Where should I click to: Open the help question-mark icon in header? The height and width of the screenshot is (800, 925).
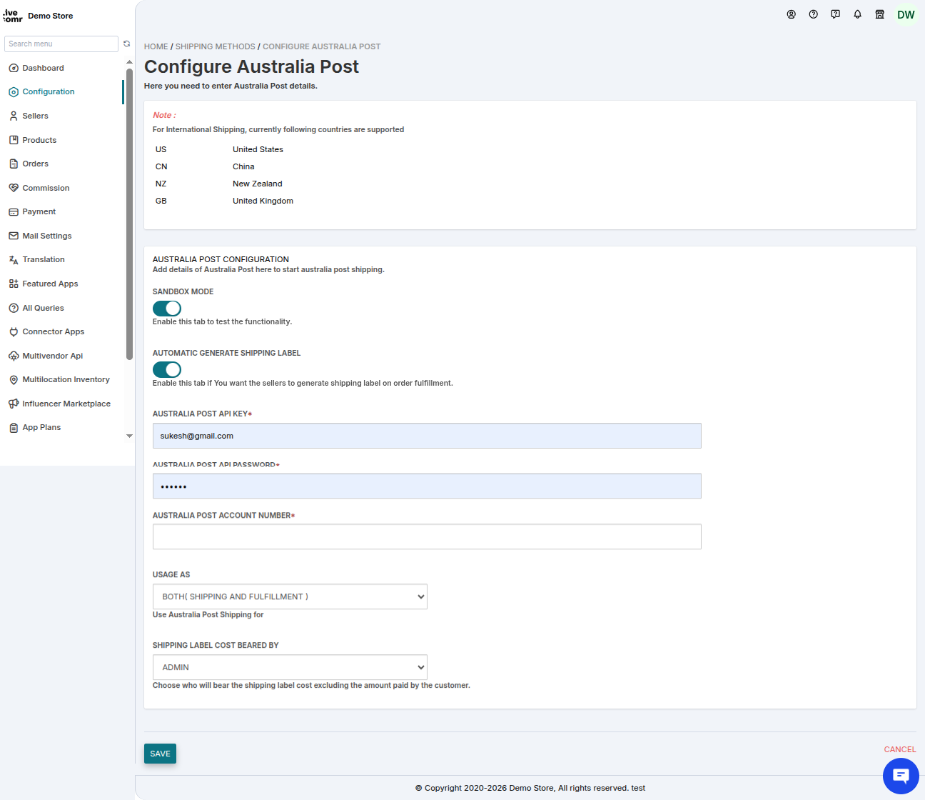pos(813,14)
